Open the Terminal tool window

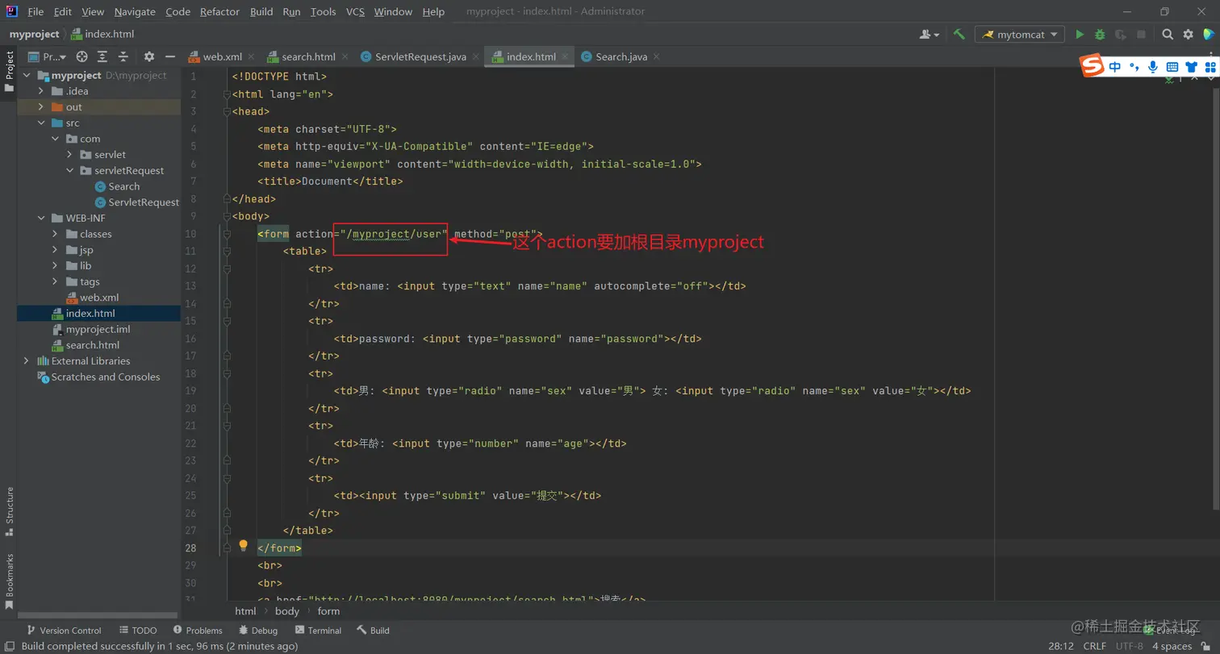click(x=318, y=631)
